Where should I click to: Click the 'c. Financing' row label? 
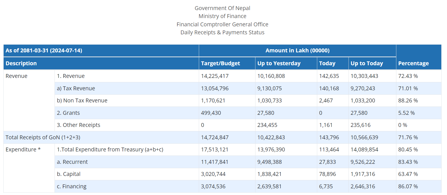(72, 186)
